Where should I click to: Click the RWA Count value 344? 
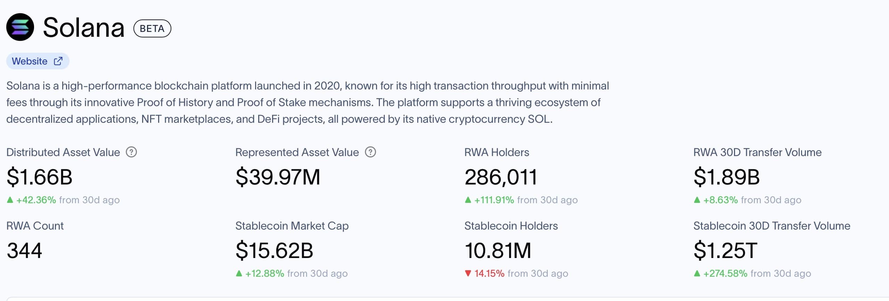tap(24, 250)
